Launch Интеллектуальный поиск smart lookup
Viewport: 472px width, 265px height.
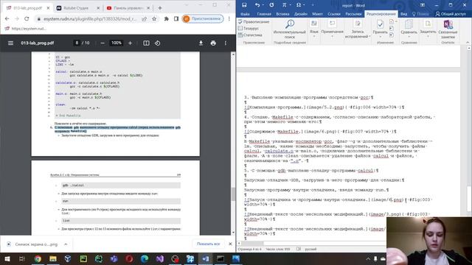pyautogui.click(x=290, y=29)
